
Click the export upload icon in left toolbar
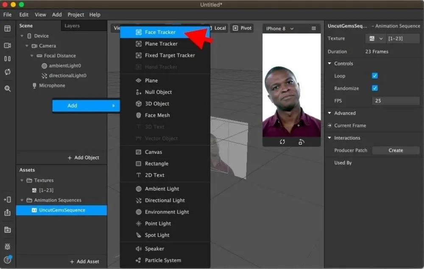tap(7, 213)
